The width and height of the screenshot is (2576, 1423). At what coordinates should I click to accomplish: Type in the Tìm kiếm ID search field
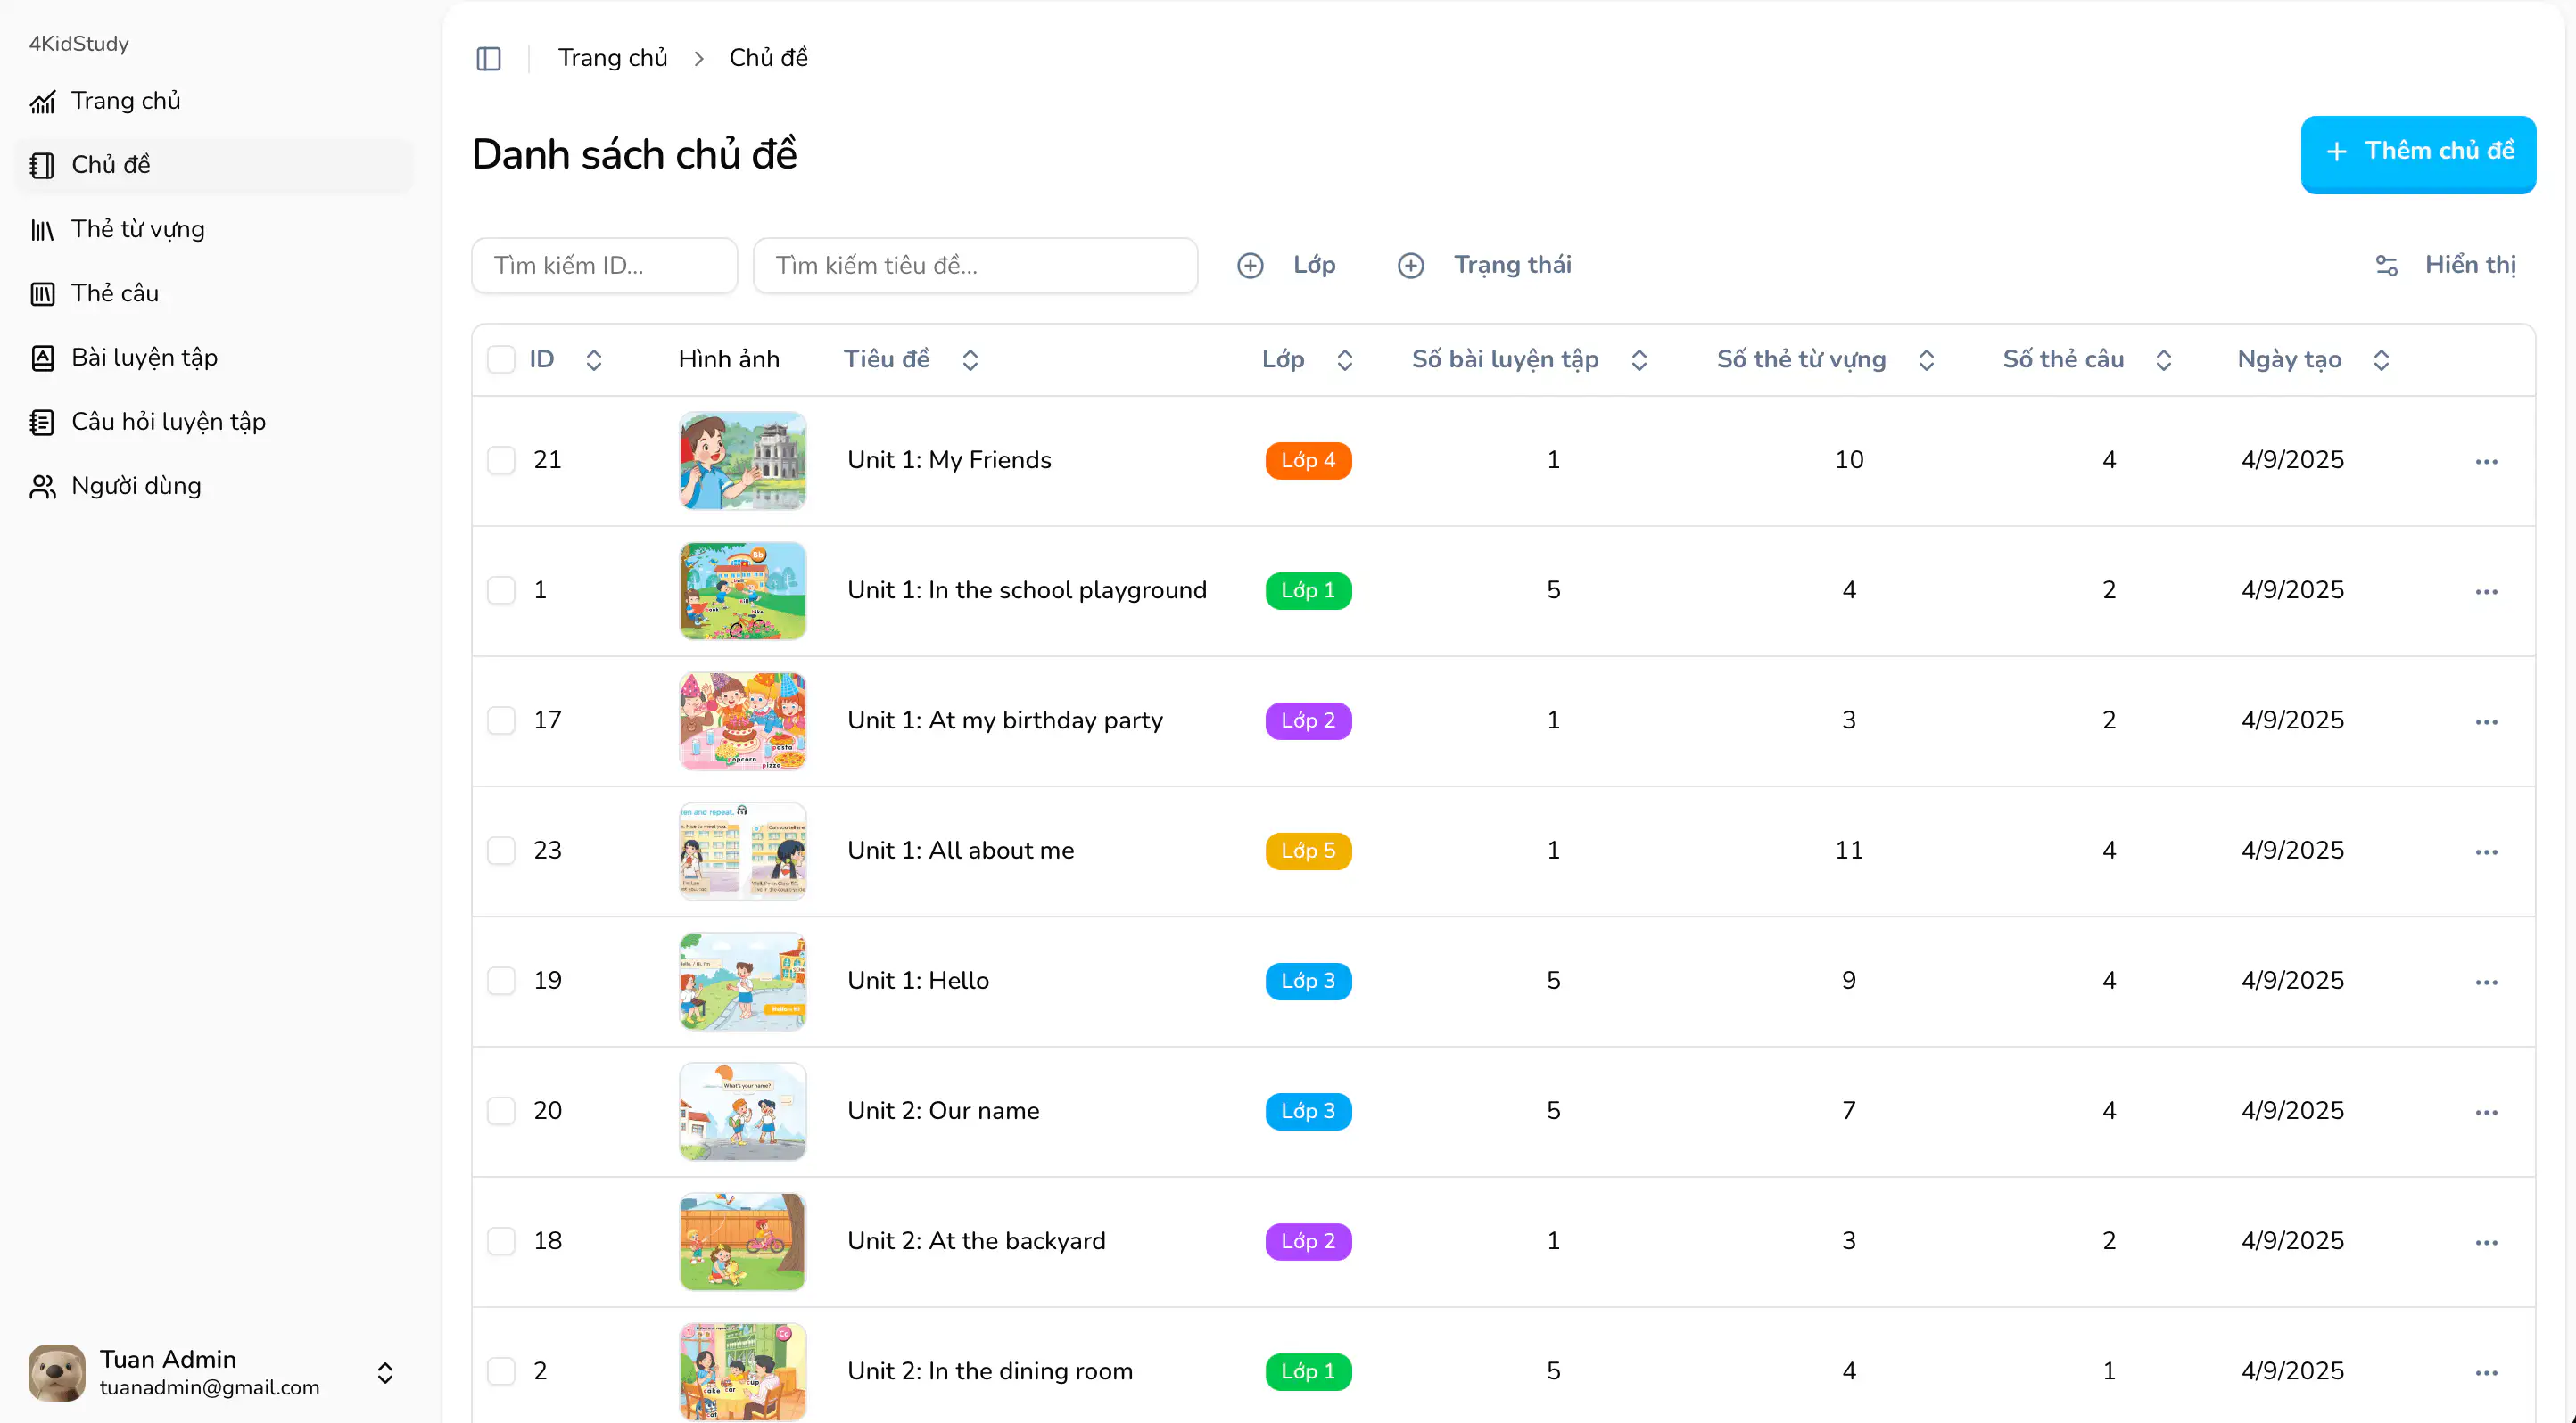click(604, 265)
